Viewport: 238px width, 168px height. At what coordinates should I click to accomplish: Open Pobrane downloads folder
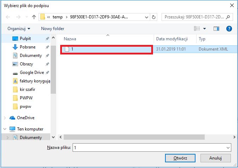(28, 47)
